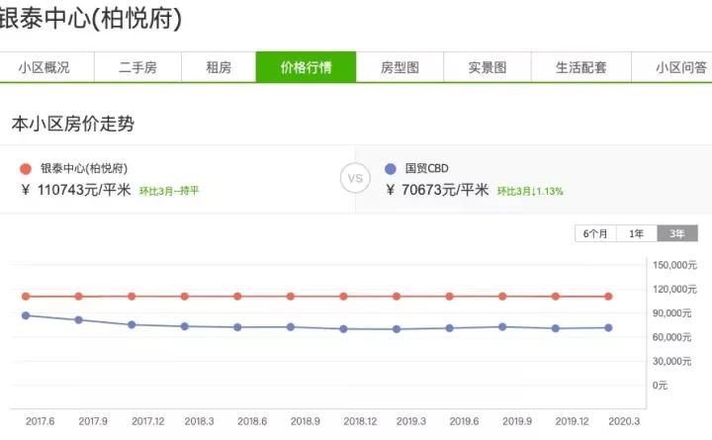Viewport: 712px width, 440px height.
Task: Click the 90,000元 axis label
Action: coord(671,313)
